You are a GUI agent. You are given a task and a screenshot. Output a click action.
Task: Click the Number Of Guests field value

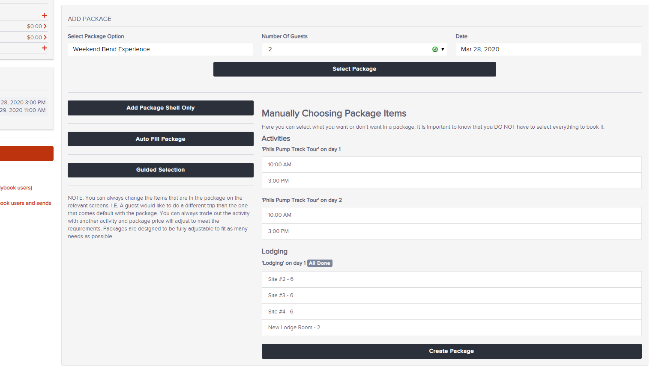point(354,49)
